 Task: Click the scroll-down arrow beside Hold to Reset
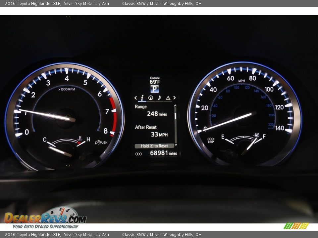point(176,144)
